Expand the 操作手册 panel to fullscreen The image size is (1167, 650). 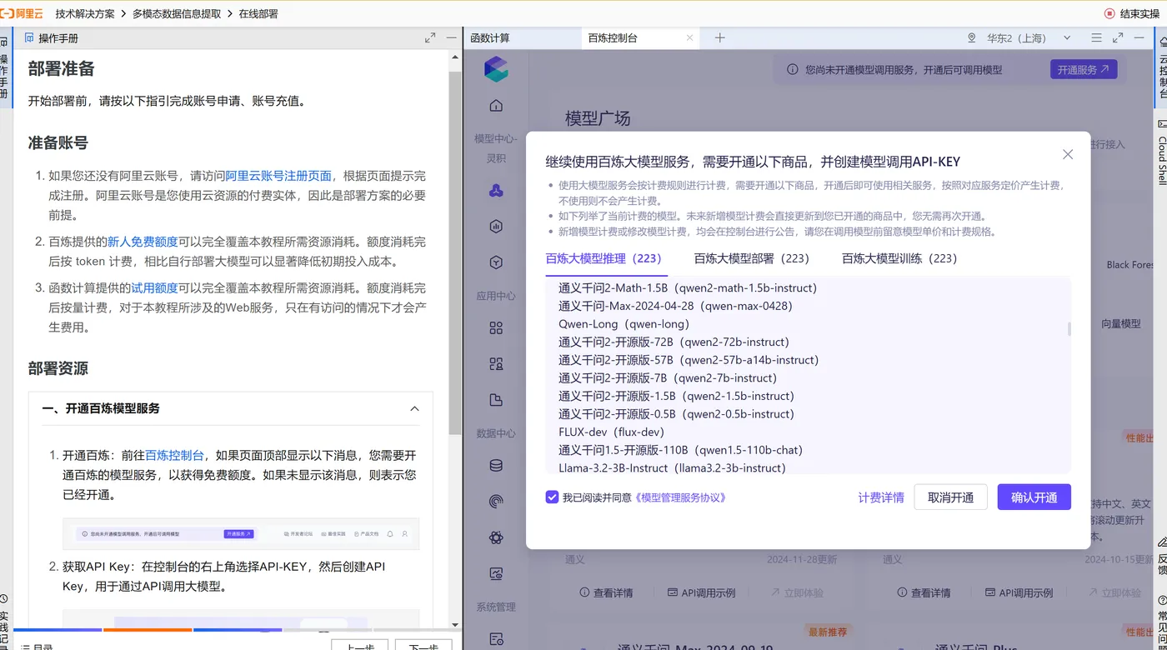[430, 38]
